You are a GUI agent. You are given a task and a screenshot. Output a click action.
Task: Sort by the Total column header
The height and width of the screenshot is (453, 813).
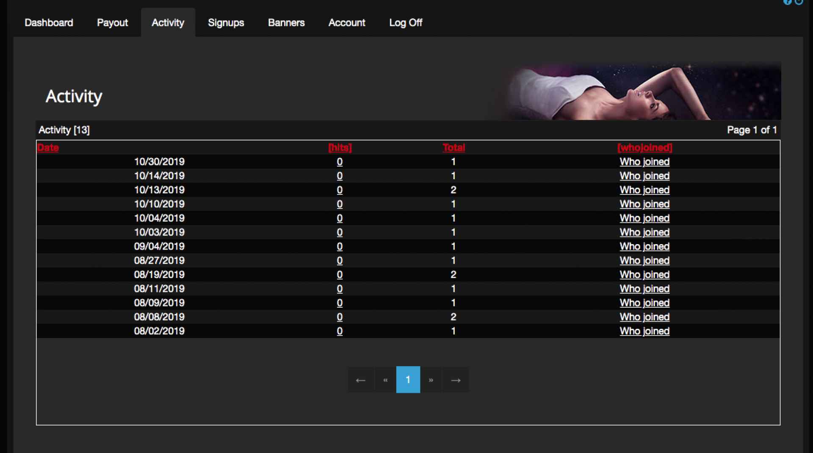coord(454,147)
